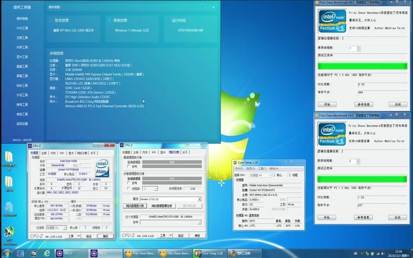Viewport: 413px width, 258px height.
Task: Tick multi-thread 参考 checkbox in CPU-Z benchmark
Action: tap(129, 183)
